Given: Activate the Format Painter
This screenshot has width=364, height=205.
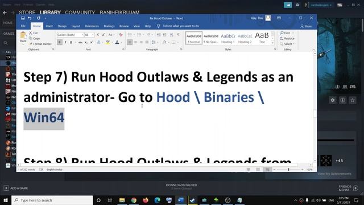Looking at the screenshot, I should point(40,44).
